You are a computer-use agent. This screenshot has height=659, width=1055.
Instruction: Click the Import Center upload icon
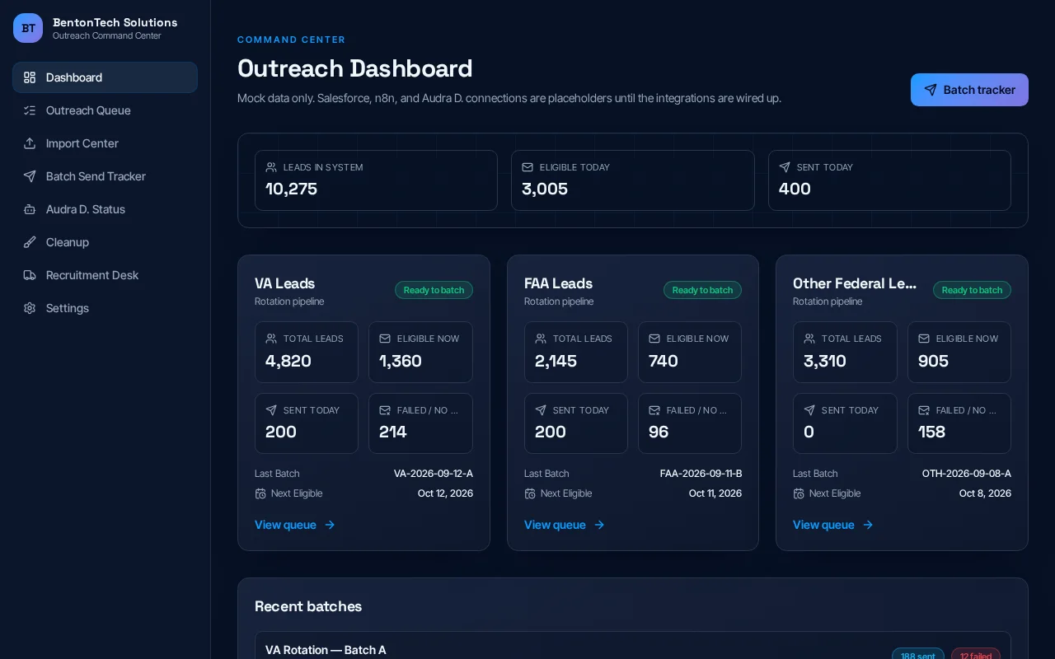click(30, 143)
